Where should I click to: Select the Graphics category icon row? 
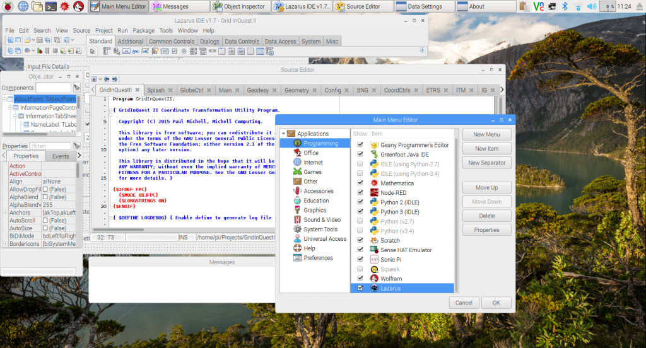[x=315, y=210]
